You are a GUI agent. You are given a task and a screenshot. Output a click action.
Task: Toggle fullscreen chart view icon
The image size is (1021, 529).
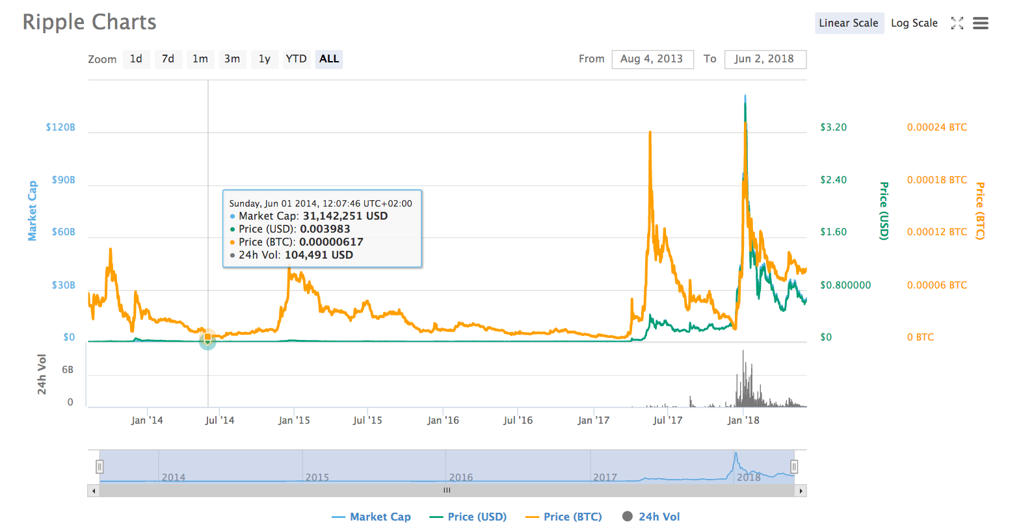pyautogui.click(x=957, y=23)
